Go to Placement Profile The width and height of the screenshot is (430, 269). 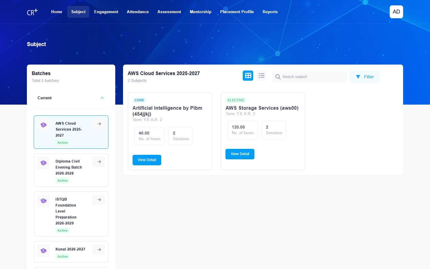click(237, 12)
